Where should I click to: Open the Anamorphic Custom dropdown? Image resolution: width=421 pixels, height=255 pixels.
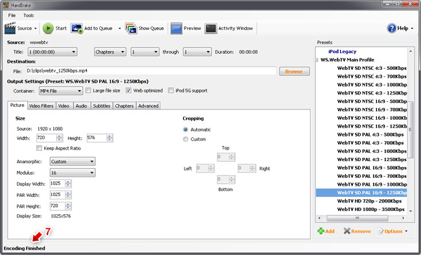click(x=73, y=162)
